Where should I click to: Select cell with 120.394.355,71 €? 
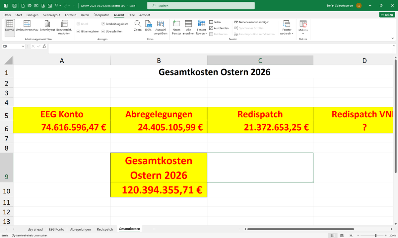[159, 190]
